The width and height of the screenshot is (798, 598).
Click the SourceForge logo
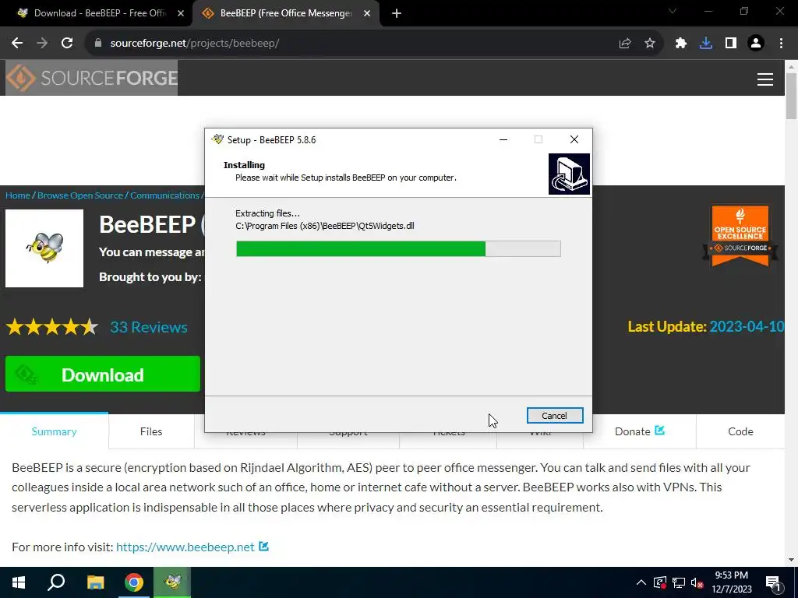click(x=92, y=78)
